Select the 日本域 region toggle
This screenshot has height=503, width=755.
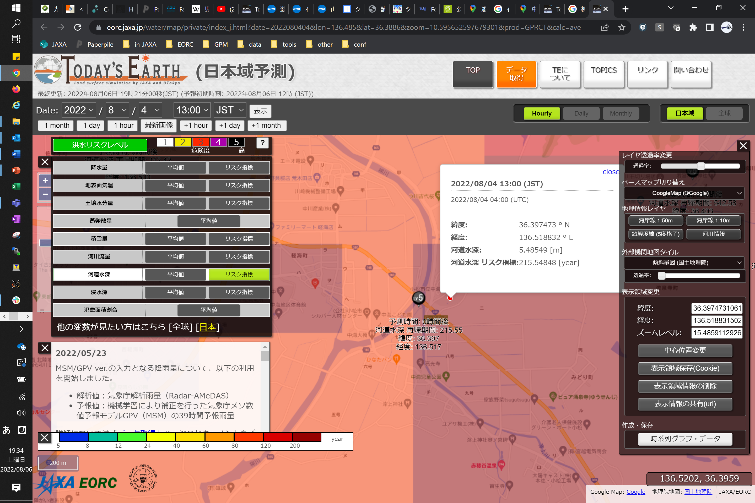pos(685,113)
